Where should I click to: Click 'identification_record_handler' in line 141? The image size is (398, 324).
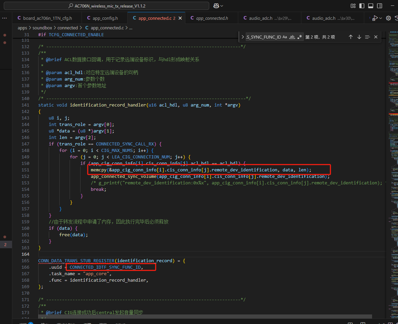pos(108,105)
